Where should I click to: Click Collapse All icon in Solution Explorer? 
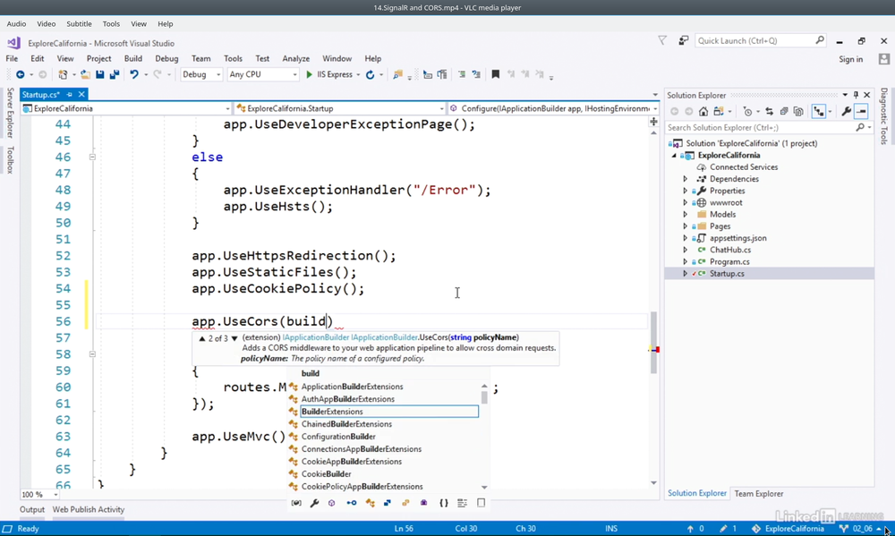click(784, 111)
